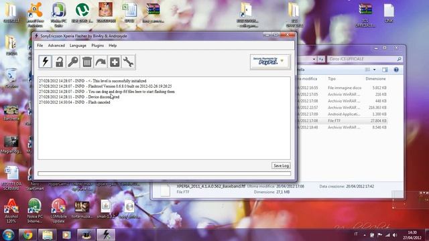
Task: Click the Flashtool Version log line
Action: coord(105,86)
